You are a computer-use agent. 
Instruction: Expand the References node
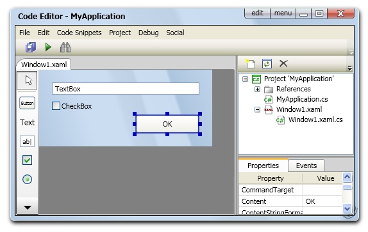(257, 89)
